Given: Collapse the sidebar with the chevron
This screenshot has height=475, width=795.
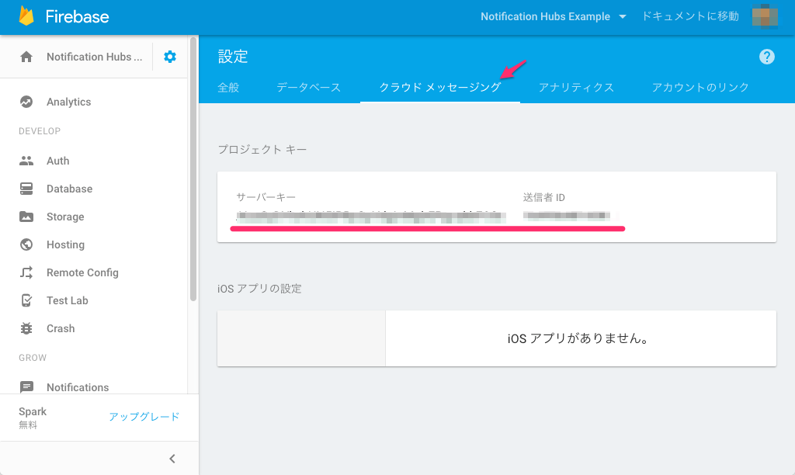Looking at the screenshot, I should point(172,458).
